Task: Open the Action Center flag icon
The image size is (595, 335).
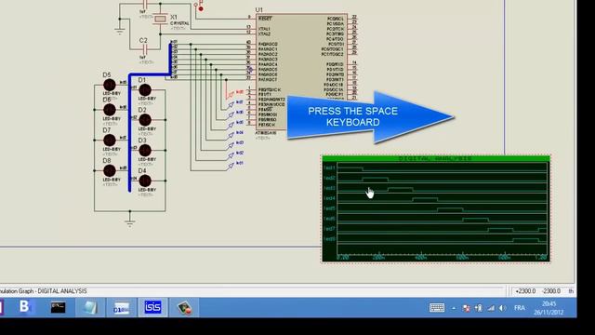Action: [x=467, y=308]
